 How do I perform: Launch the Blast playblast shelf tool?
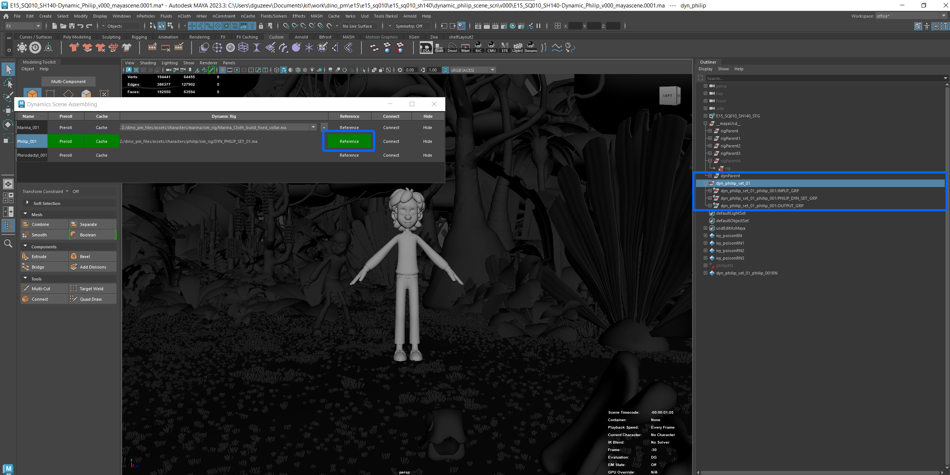pyautogui.click(x=465, y=47)
